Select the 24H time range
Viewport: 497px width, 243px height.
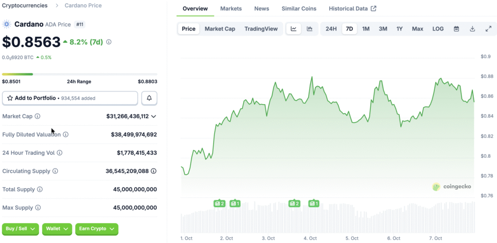click(331, 29)
